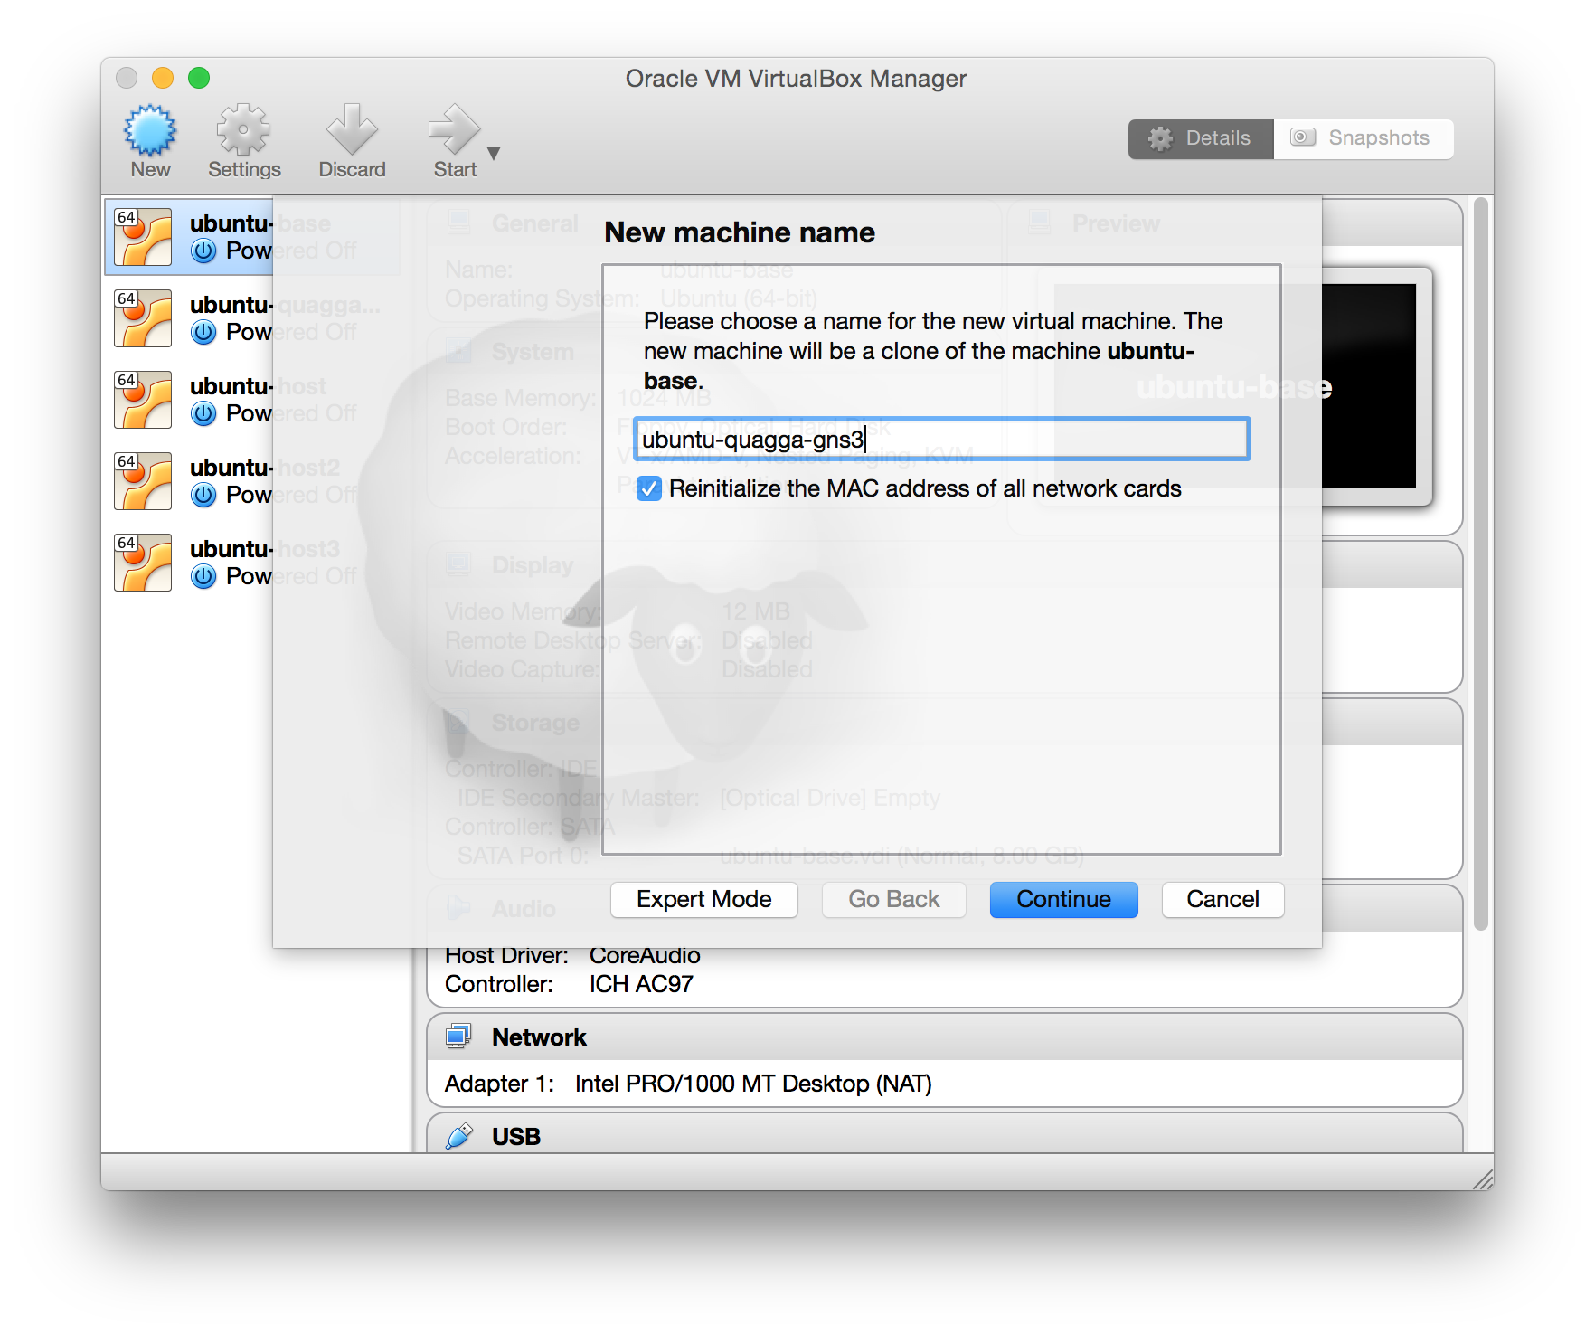Open the Start button dropdown arrow
This screenshot has height=1335, width=1595.
click(494, 153)
